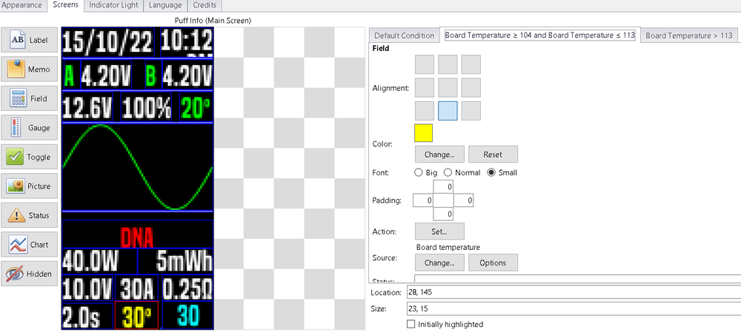Select the cyan 30 field on screen
The height and width of the screenshot is (332, 741).
tap(187, 315)
